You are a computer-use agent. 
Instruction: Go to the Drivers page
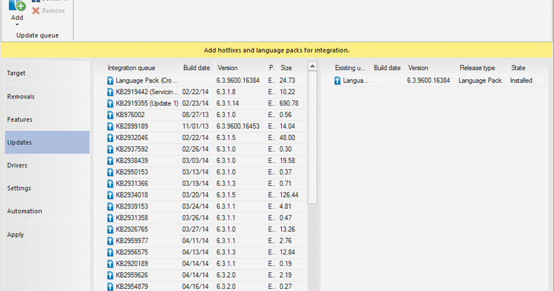pyautogui.click(x=47, y=166)
